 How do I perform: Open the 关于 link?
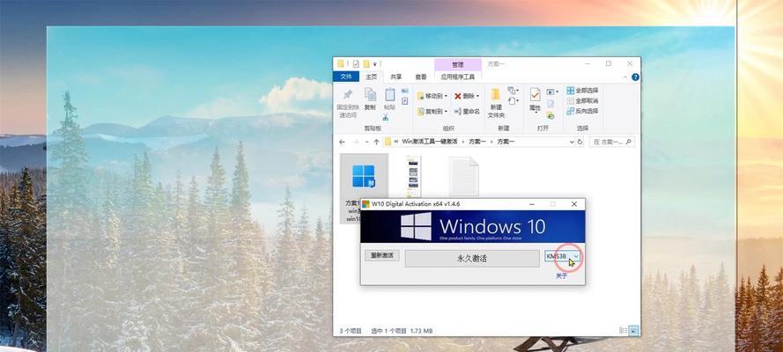coord(562,275)
